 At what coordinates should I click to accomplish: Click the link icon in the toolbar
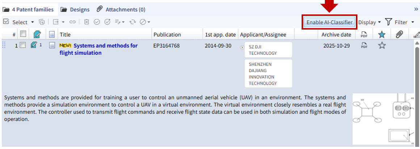72,22
